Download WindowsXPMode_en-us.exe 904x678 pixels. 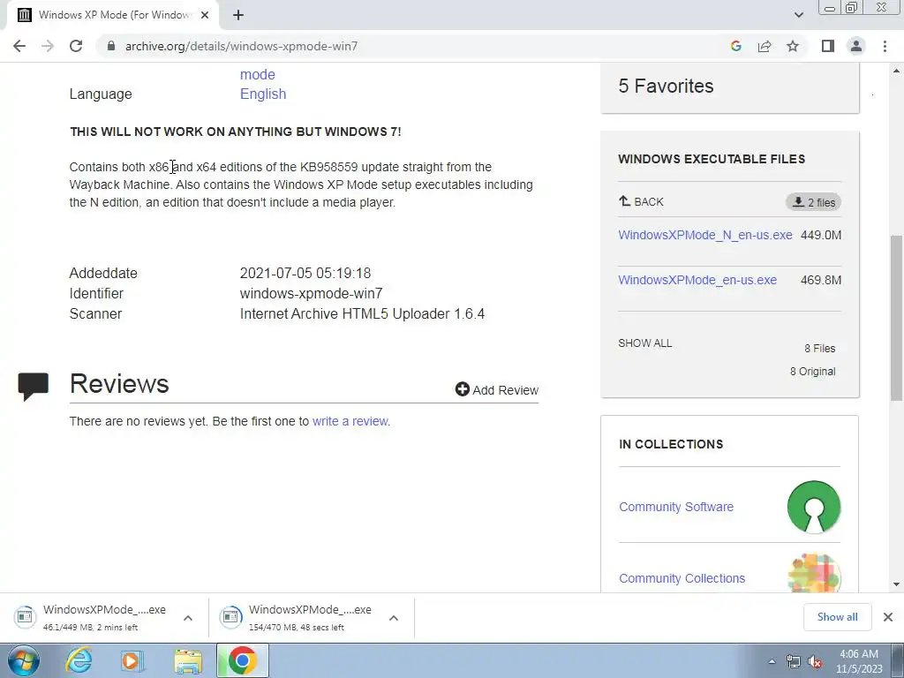tap(697, 280)
